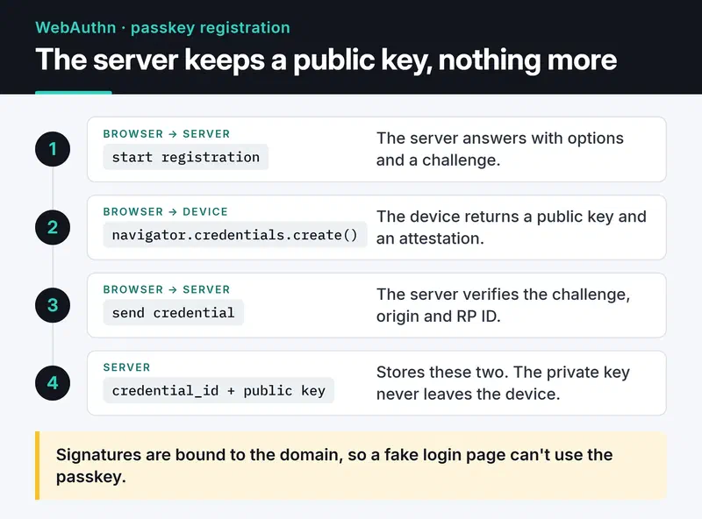Click the 'BROWSER → DEVICE' label
The height and width of the screenshot is (519, 702).
[165, 211]
